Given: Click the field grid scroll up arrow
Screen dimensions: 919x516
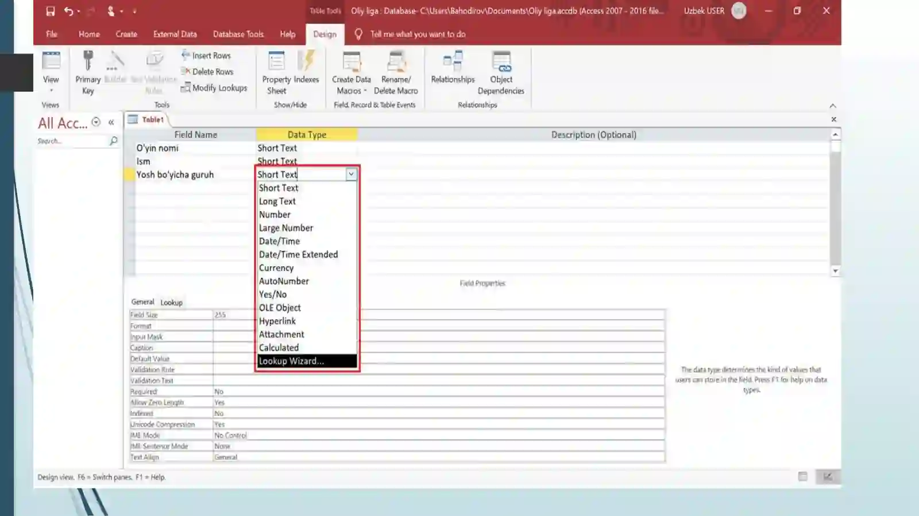Looking at the screenshot, I should point(835,134).
